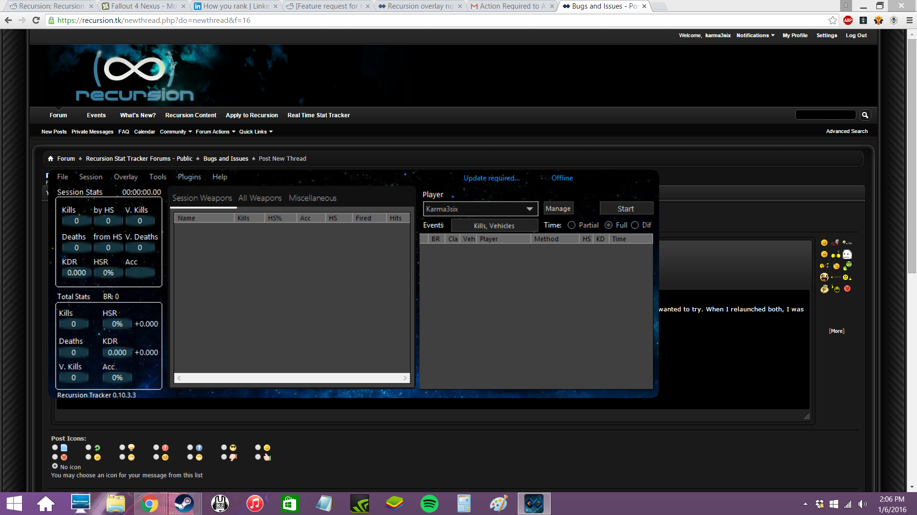Click the File menu in tracker
The height and width of the screenshot is (515, 917).
point(63,176)
